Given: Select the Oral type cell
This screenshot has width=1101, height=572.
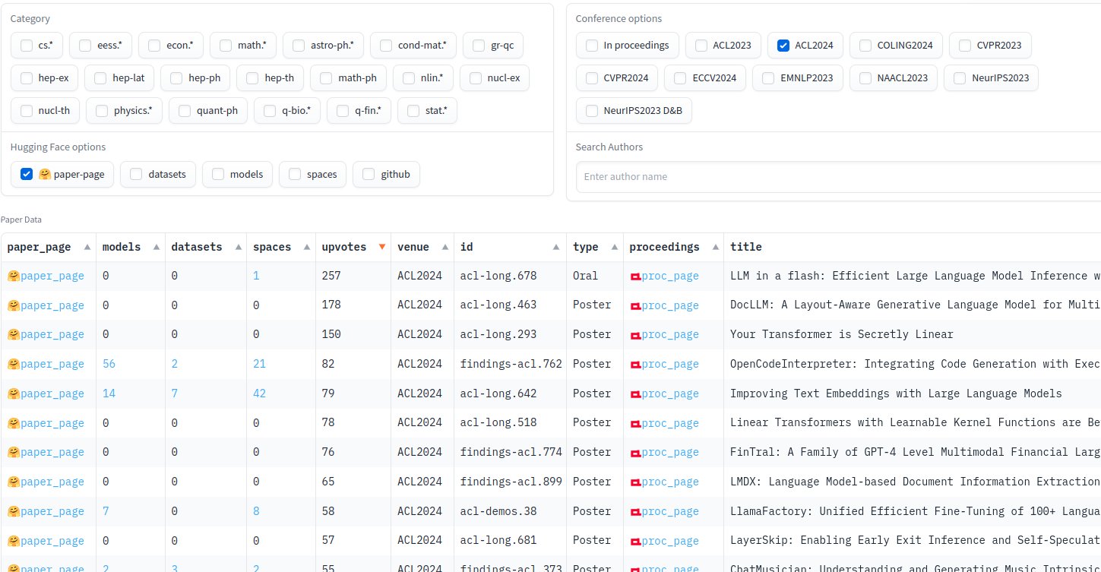Looking at the screenshot, I should pos(596,276).
